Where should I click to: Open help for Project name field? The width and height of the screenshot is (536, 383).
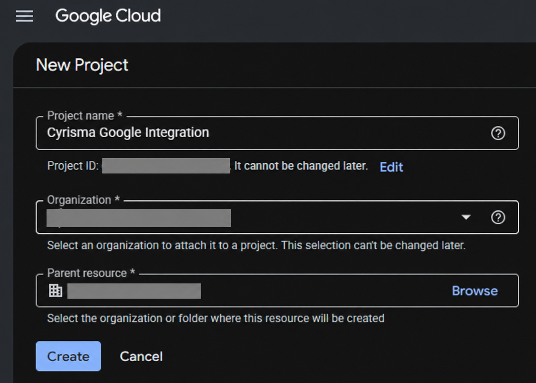498,133
